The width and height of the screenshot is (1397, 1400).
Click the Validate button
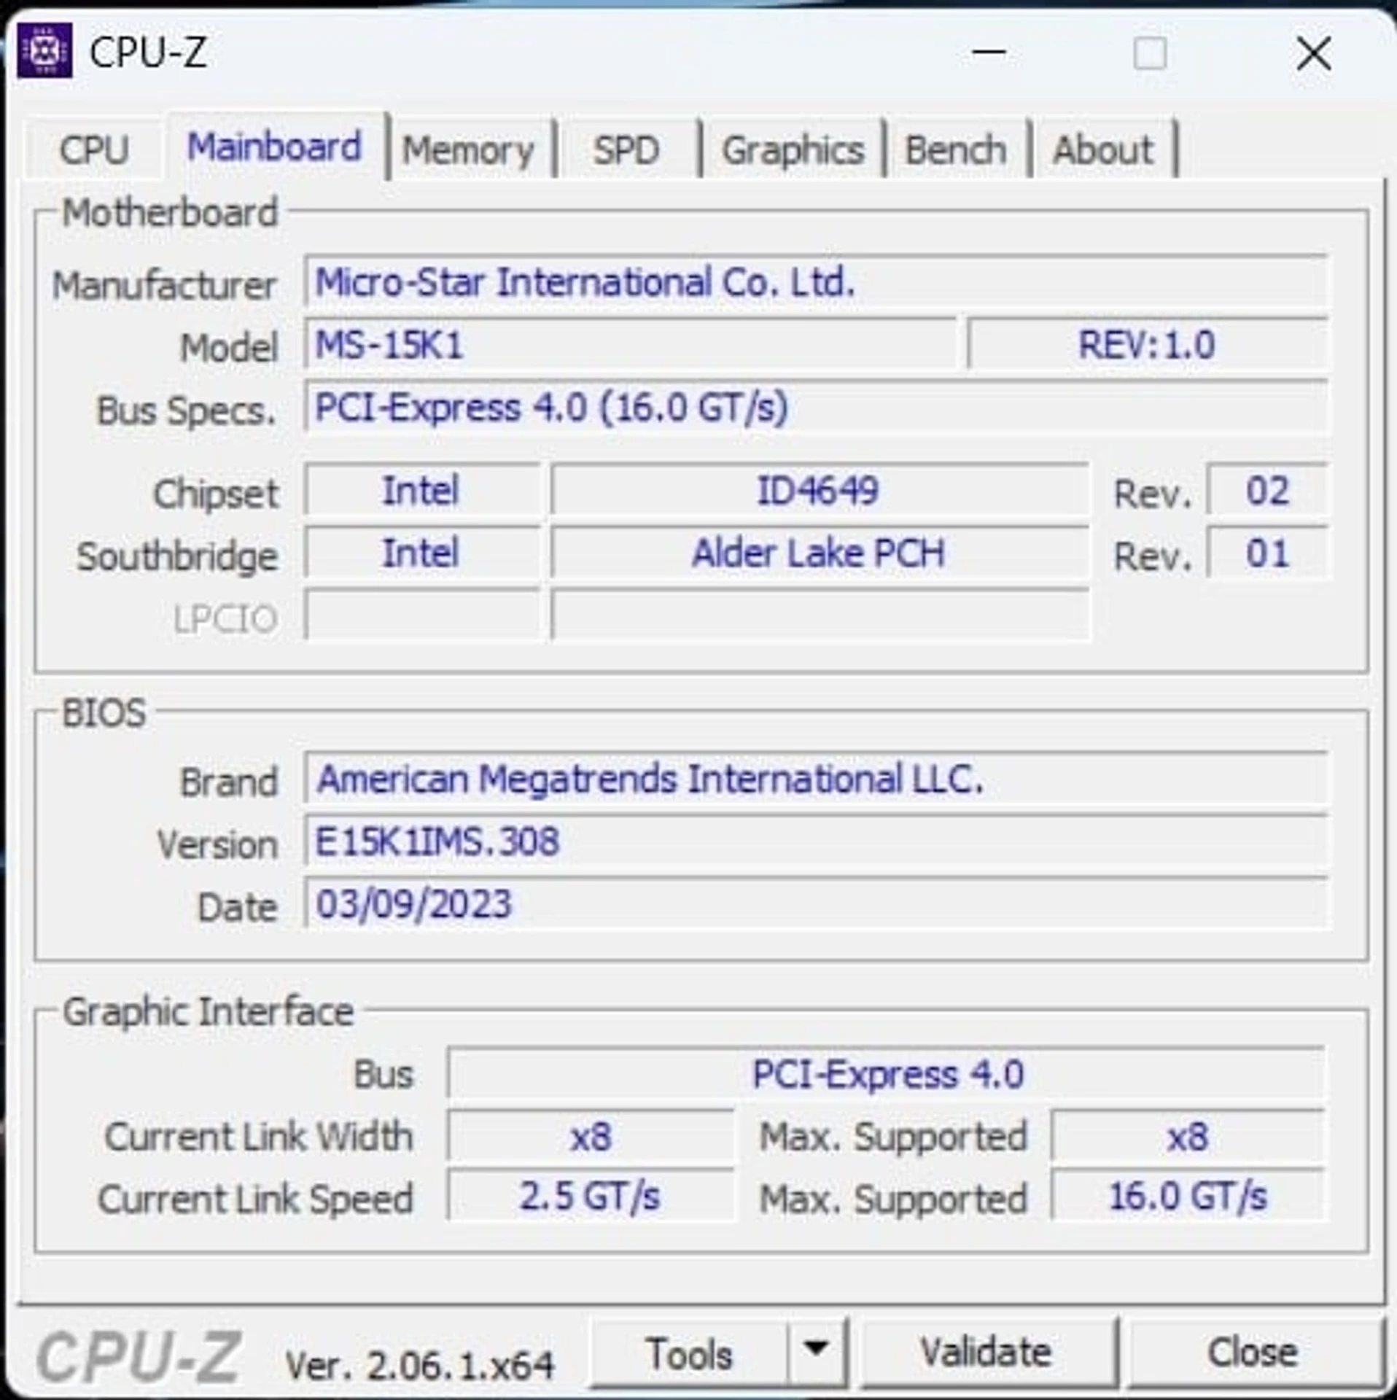click(x=987, y=1353)
